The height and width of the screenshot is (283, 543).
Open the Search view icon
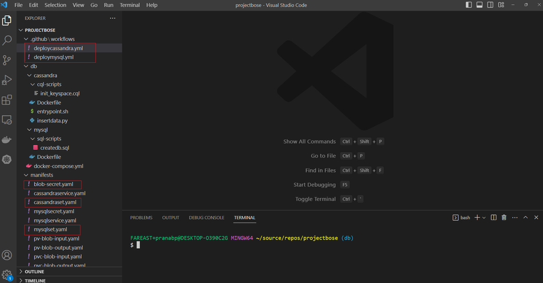(x=7, y=40)
